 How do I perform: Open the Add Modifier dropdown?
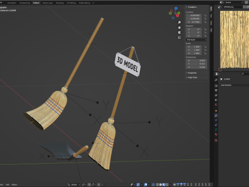(234, 85)
